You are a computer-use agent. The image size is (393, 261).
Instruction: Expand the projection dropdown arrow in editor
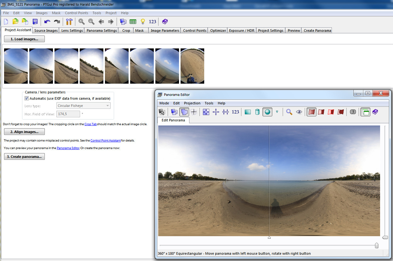277,112
